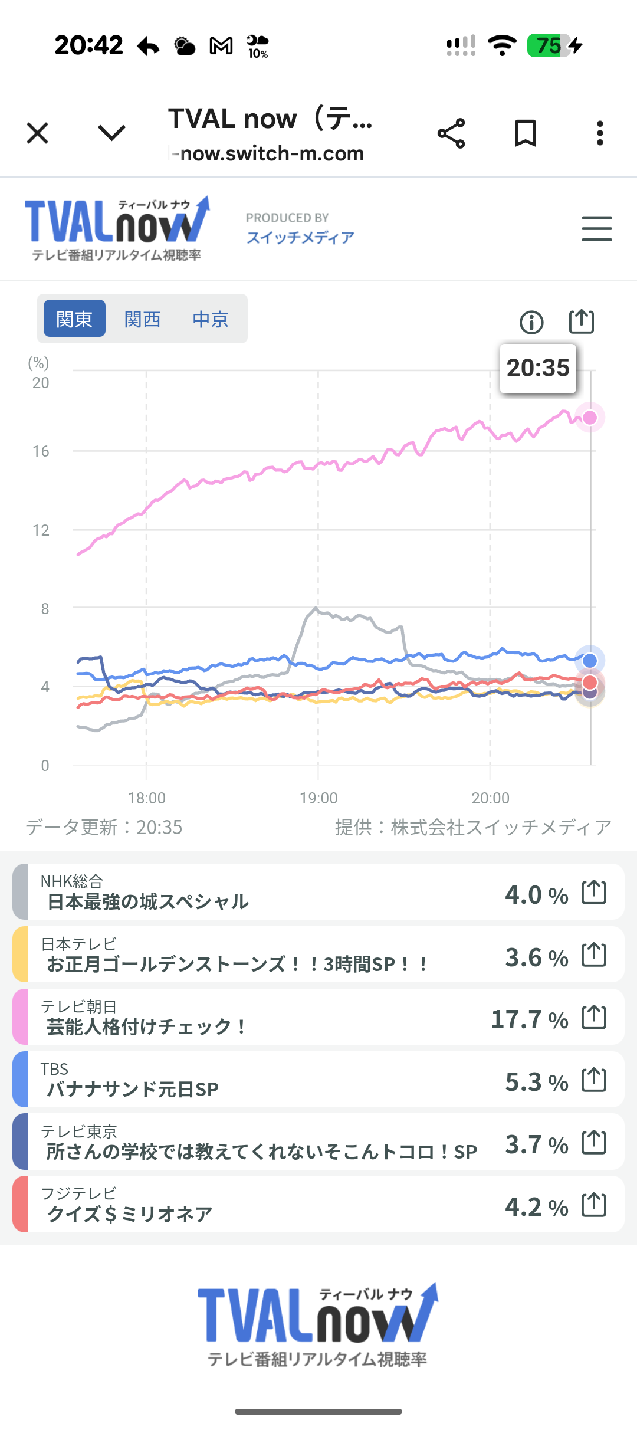Expand the browser tab chevron

[111, 133]
